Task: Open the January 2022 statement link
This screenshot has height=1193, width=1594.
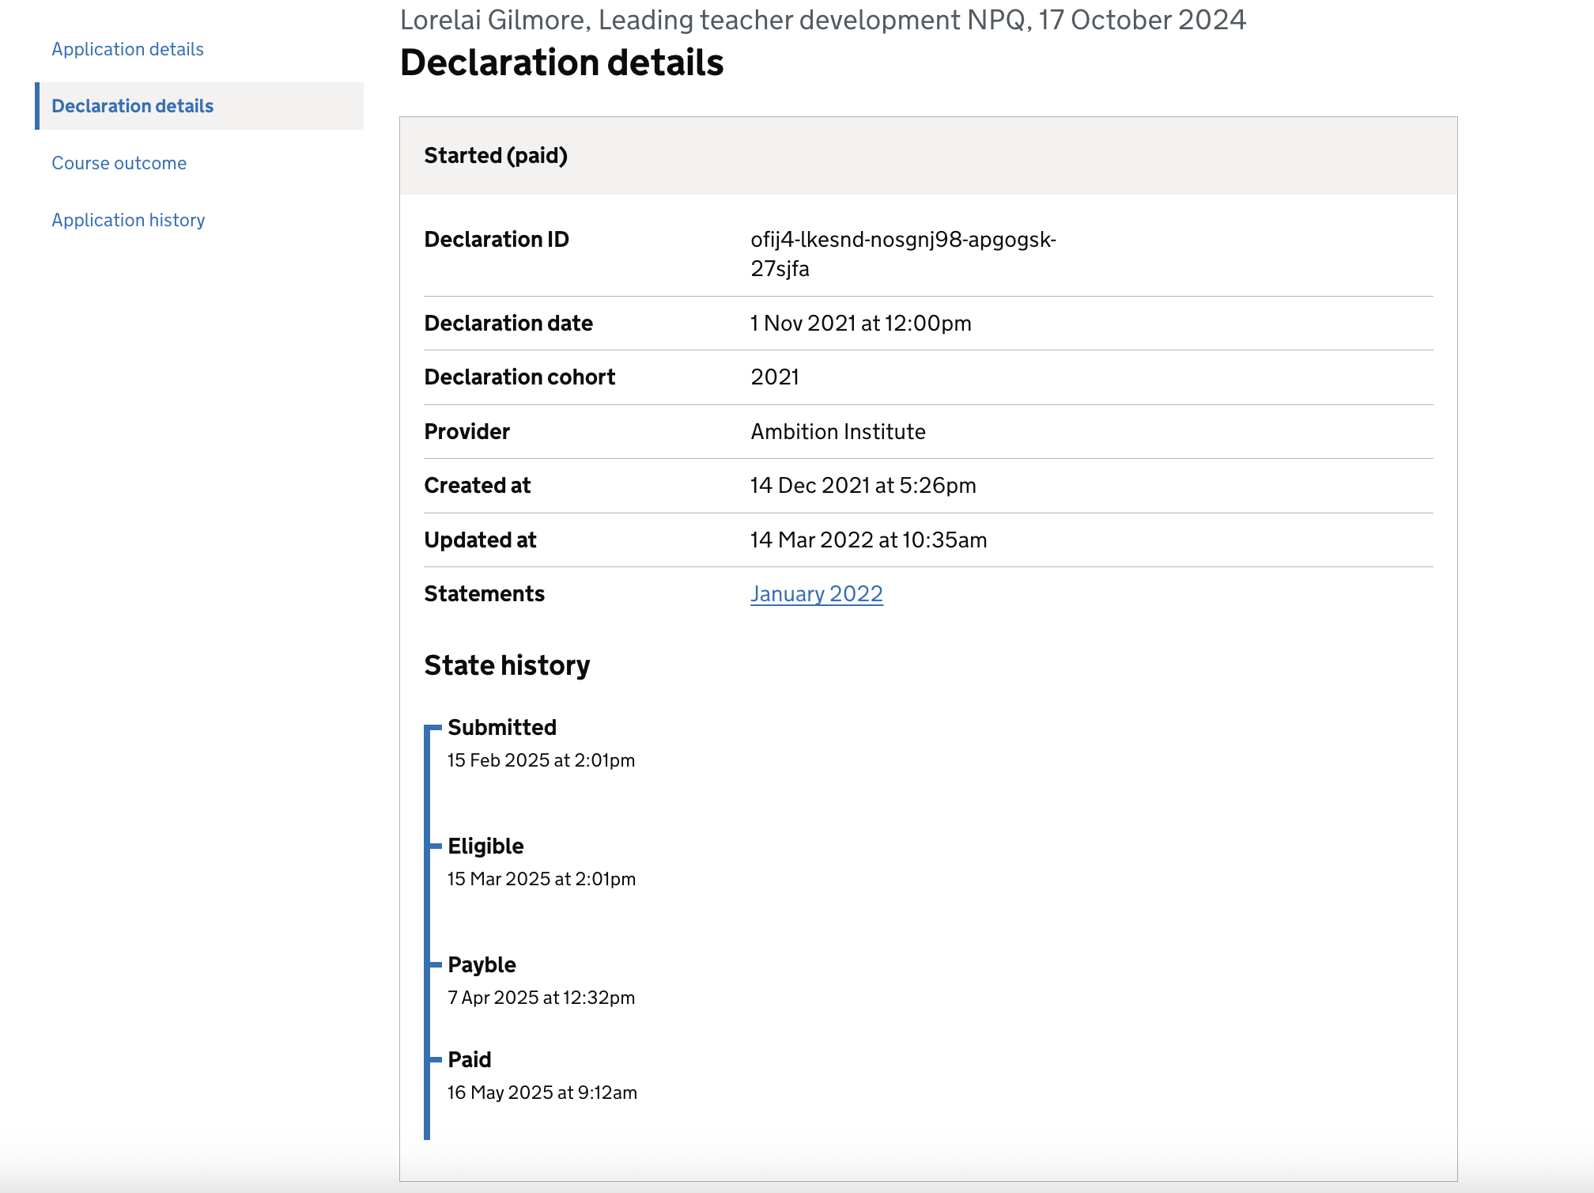Action: [817, 593]
